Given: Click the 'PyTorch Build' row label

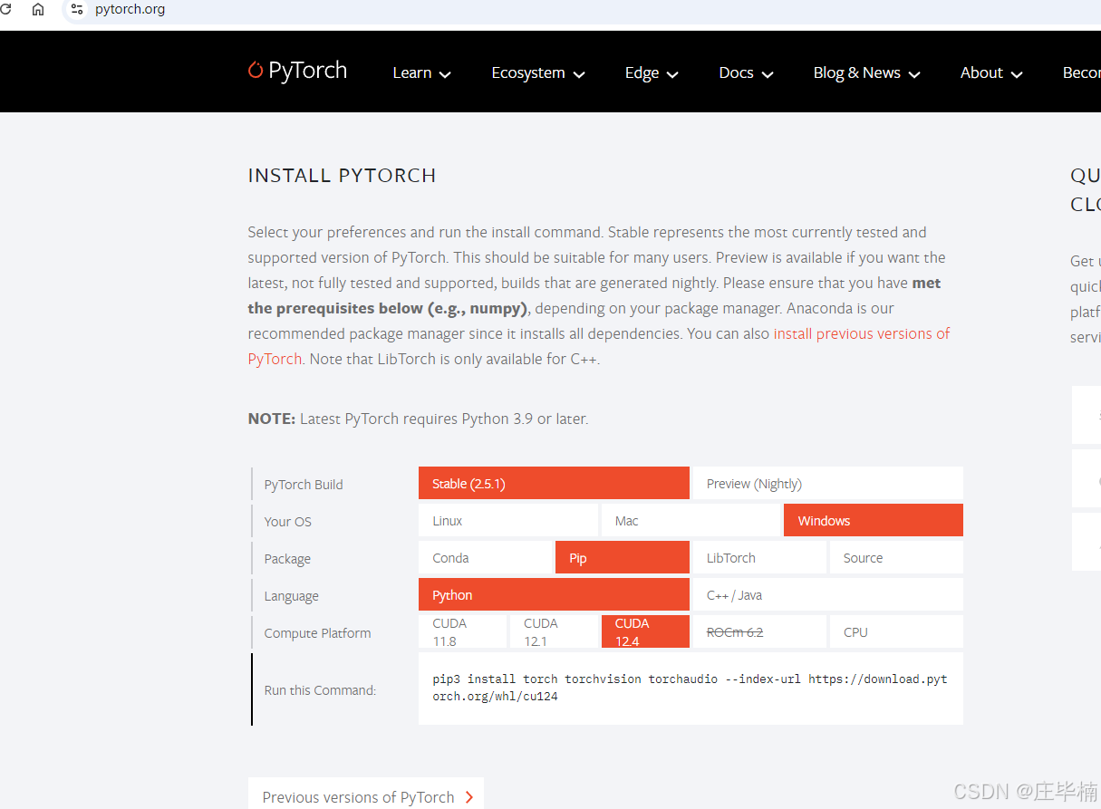Looking at the screenshot, I should click(304, 485).
